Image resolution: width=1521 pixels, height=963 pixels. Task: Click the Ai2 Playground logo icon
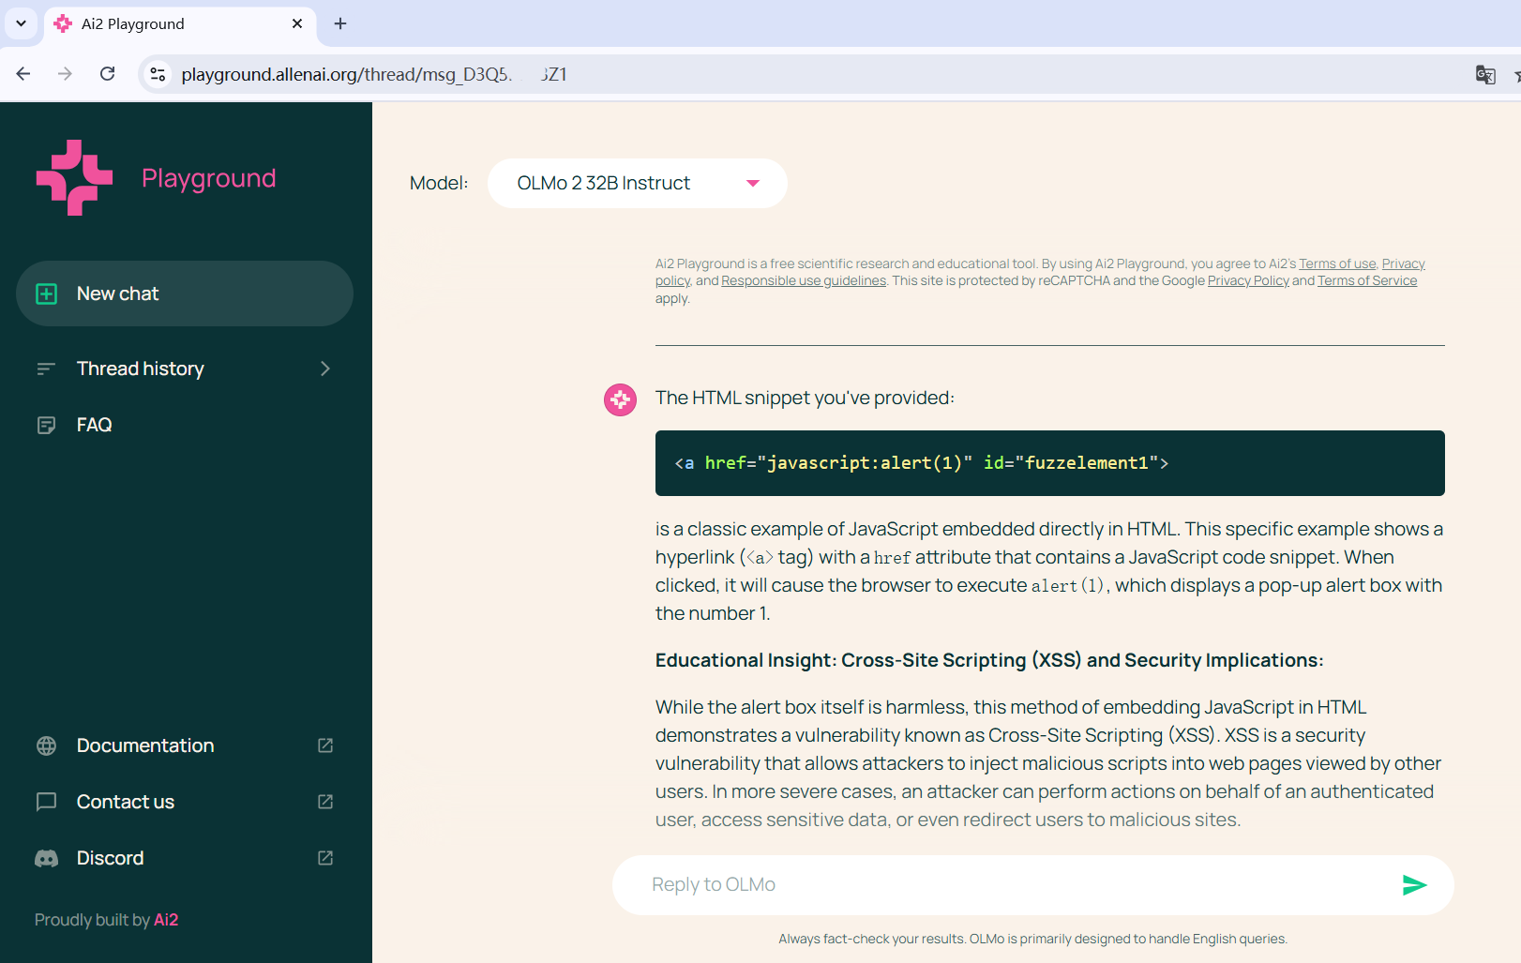[74, 177]
